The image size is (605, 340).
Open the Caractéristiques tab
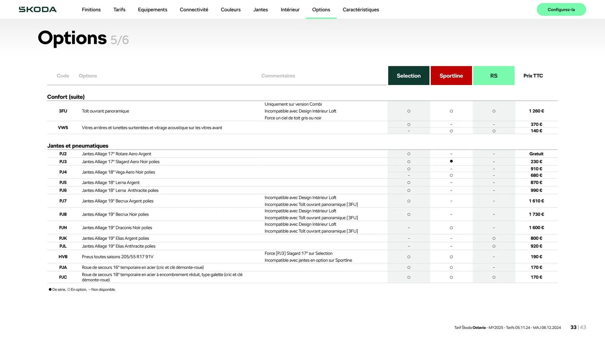tap(360, 10)
